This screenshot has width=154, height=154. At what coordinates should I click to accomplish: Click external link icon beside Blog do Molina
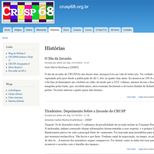tap(25, 54)
